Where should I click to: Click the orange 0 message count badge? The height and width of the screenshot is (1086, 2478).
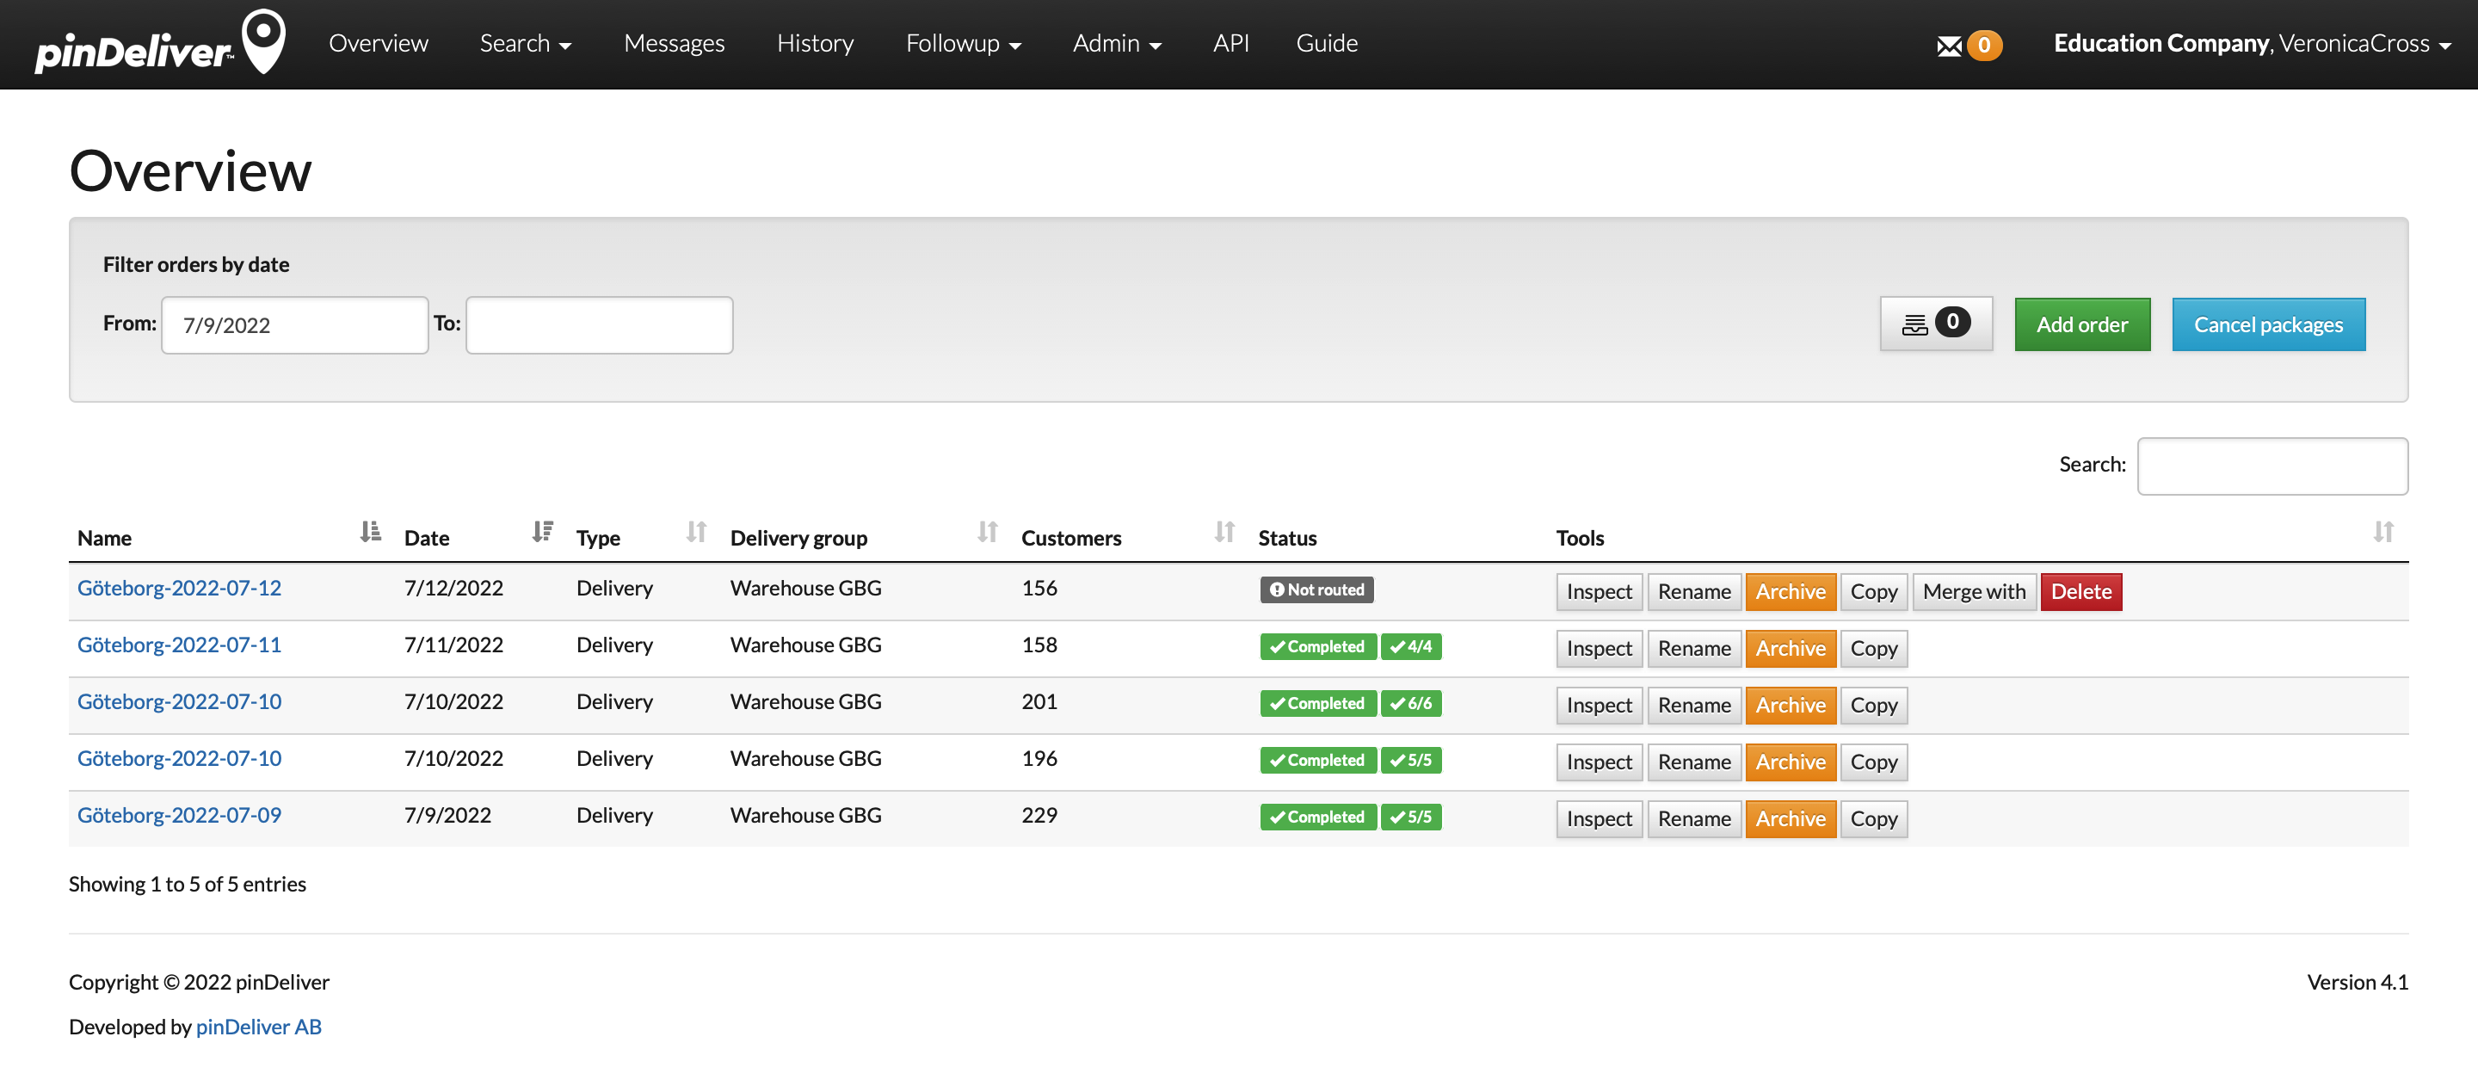click(x=1983, y=46)
